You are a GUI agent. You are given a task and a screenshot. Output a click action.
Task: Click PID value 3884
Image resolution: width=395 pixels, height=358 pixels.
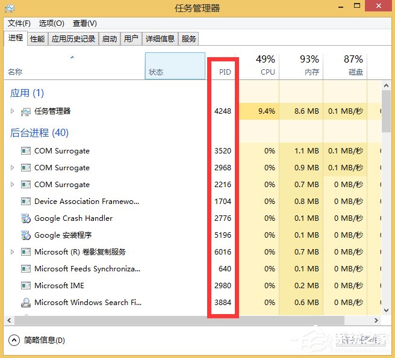point(223,303)
